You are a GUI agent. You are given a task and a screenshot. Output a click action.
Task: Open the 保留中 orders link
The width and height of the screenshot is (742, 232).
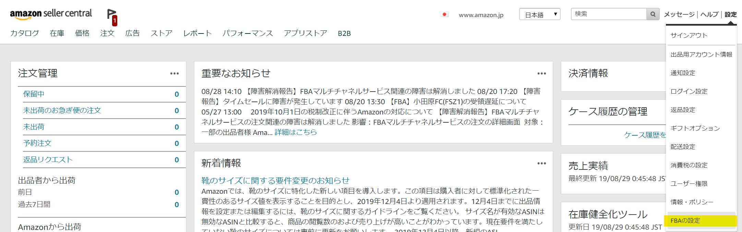coord(34,94)
